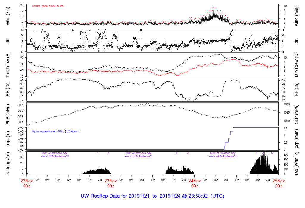Click the 'UW Rooftop Data' chart title
305x208 pixels.
[x=152, y=196]
